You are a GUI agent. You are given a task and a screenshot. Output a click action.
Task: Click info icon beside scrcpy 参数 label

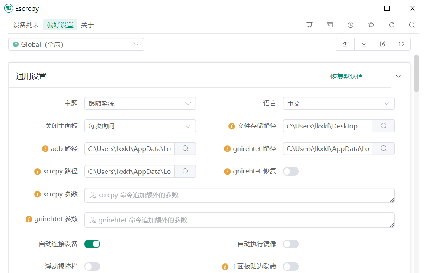point(38,194)
